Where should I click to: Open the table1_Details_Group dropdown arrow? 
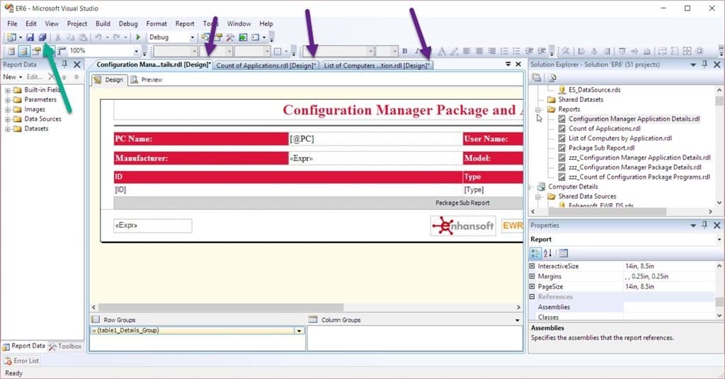click(x=299, y=330)
